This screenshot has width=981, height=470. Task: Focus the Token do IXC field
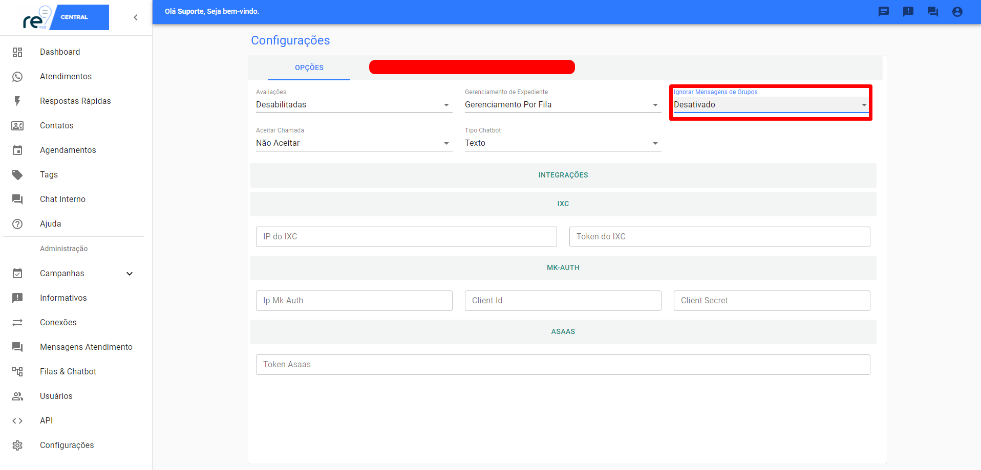720,237
